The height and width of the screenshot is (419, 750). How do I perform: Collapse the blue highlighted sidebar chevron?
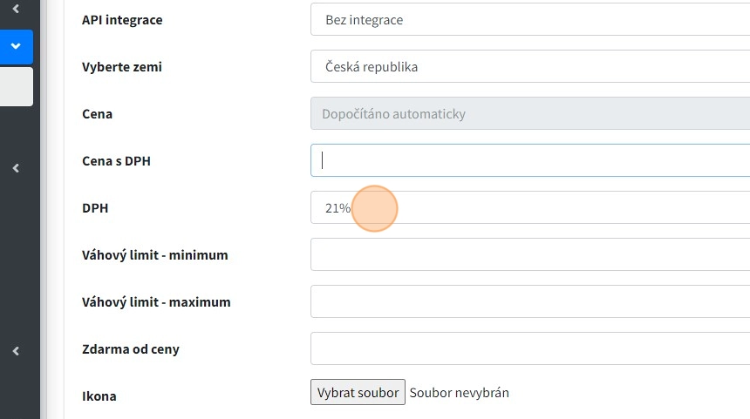coord(16,47)
